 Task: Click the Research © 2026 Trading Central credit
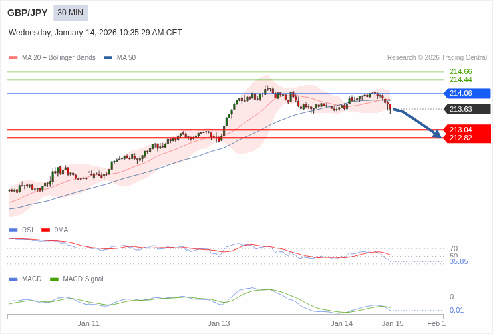coord(437,58)
